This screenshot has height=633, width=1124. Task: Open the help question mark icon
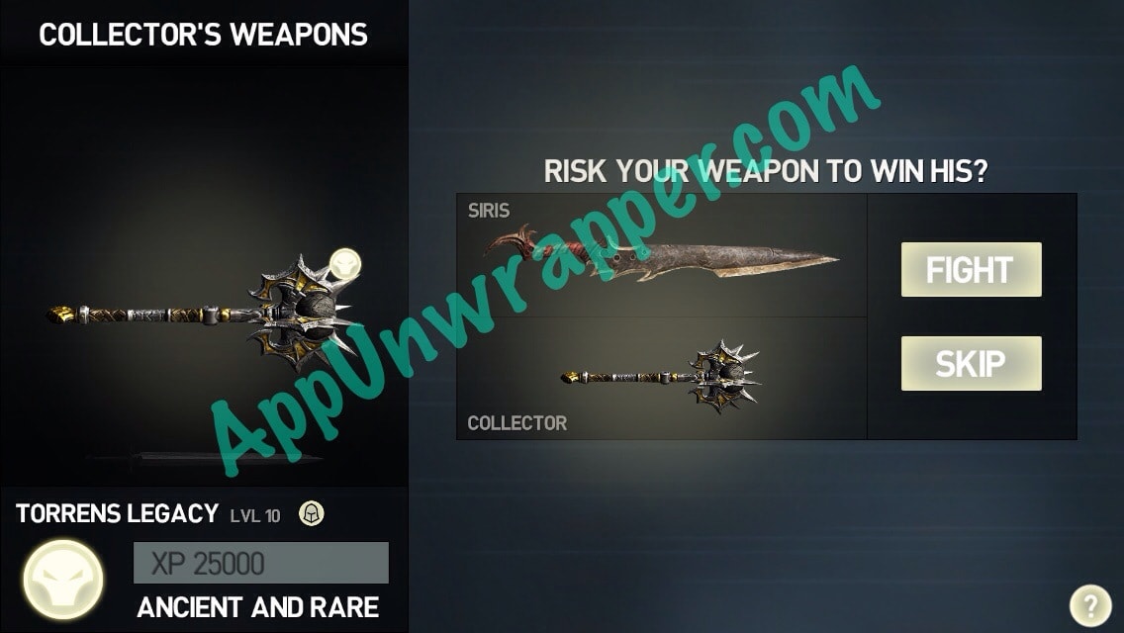(x=1091, y=605)
